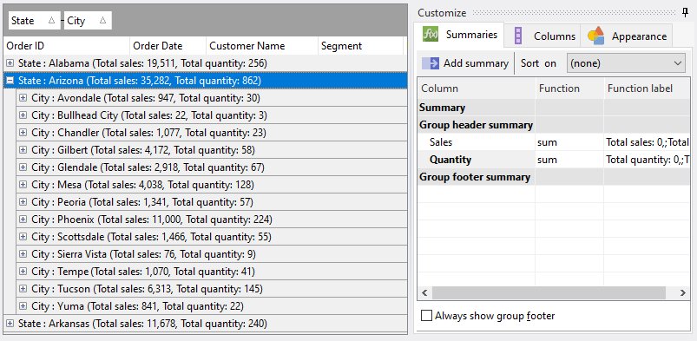Click the State grouping chip

(34, 21)
